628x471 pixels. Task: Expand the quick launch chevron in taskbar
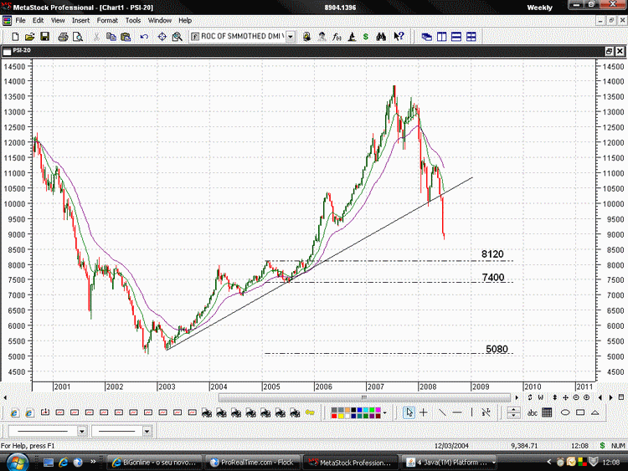(93, 462)
